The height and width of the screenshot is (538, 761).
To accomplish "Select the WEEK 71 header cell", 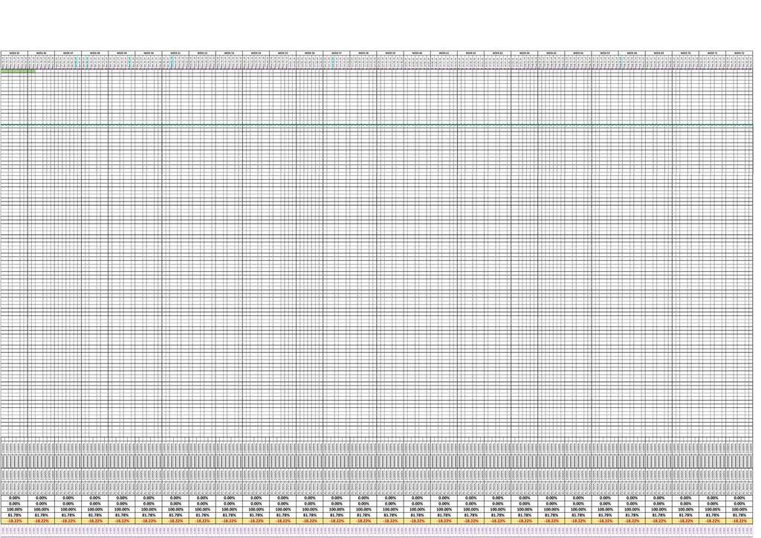I will click(x=713, y=53).
